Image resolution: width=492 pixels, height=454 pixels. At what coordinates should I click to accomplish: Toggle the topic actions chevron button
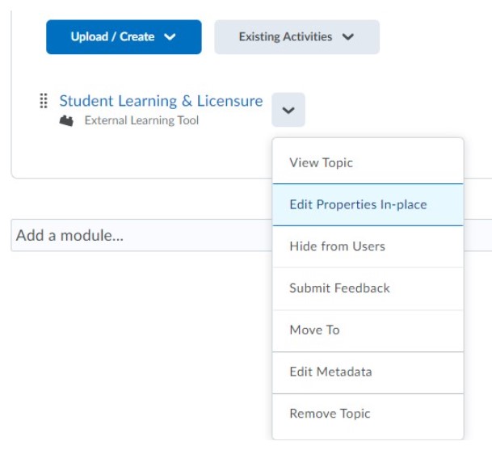[288, 110]
